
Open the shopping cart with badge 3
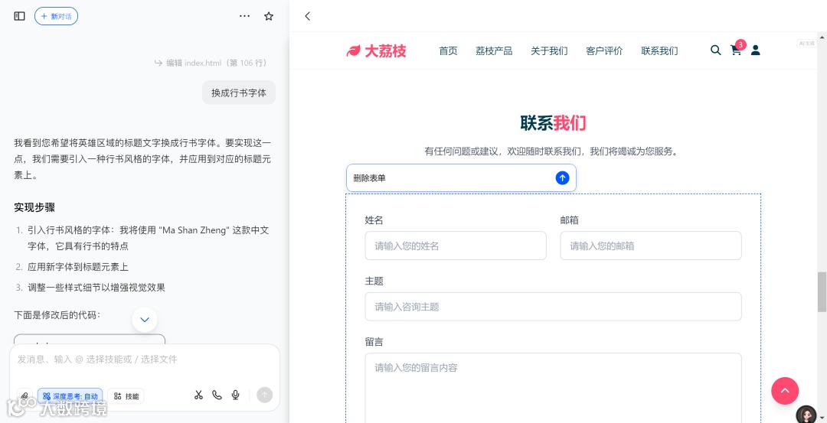(x=737, y=50)
